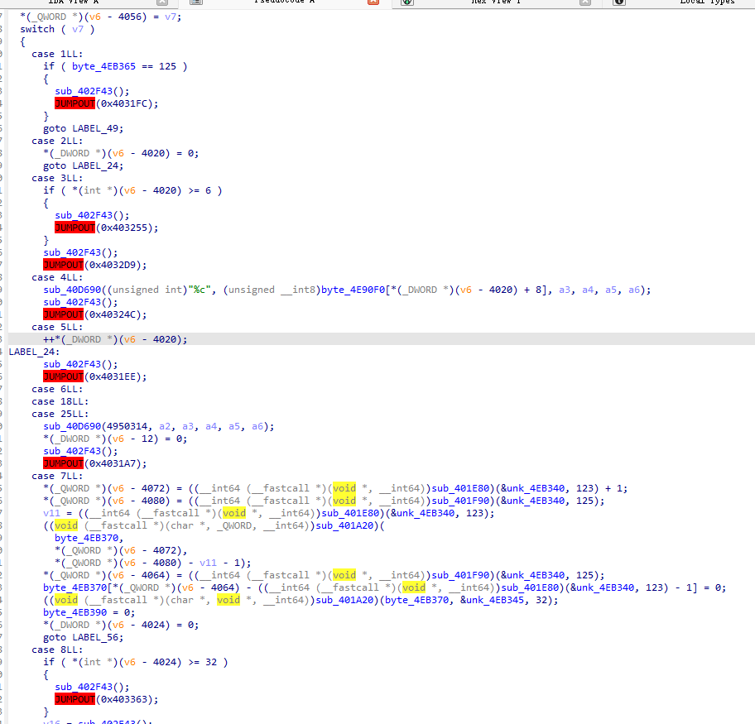Click the goto LABEL_56 statement
The width and height of the screenshot is (755, 724).
pyautogui.click(x=84, y=637)
